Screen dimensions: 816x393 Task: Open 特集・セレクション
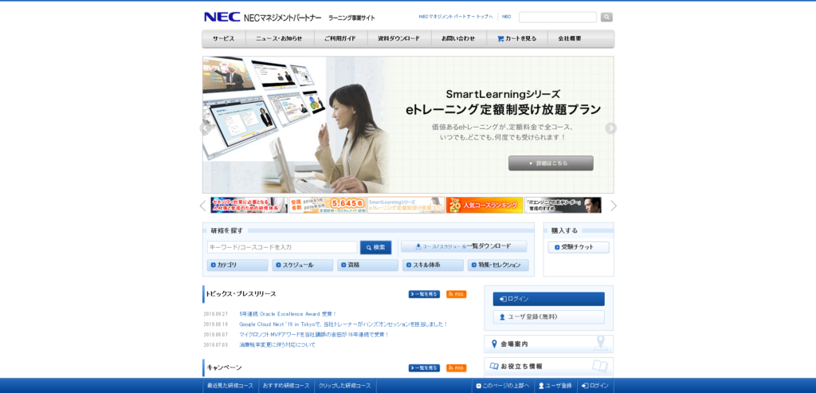pyautogui.click(x=498, y=265)
